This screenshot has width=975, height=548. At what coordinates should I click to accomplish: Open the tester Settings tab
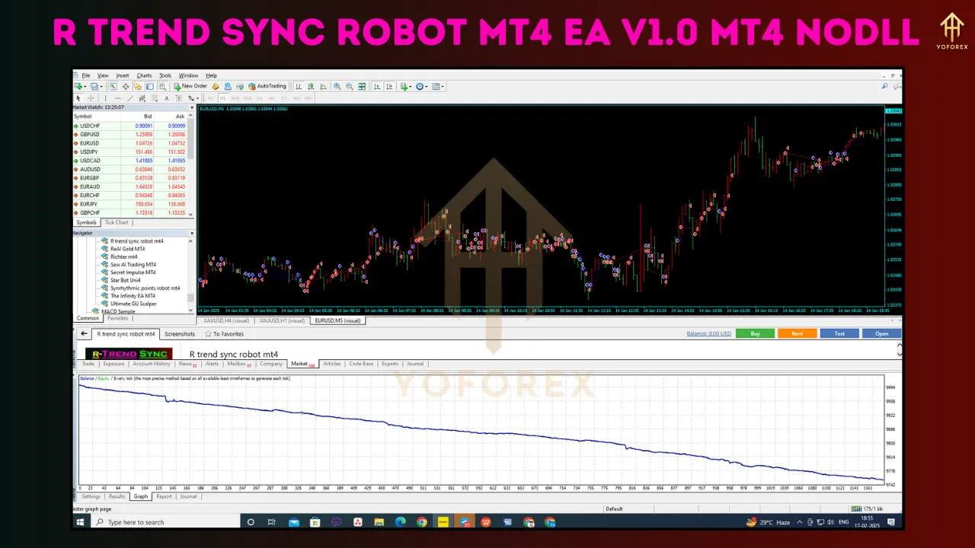tap(91, 496)
